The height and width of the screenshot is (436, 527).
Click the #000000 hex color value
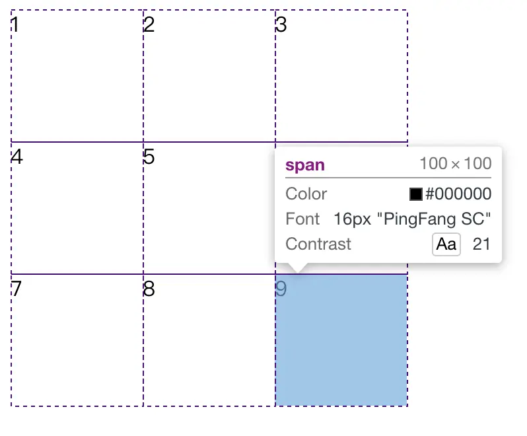coord(458,194)
